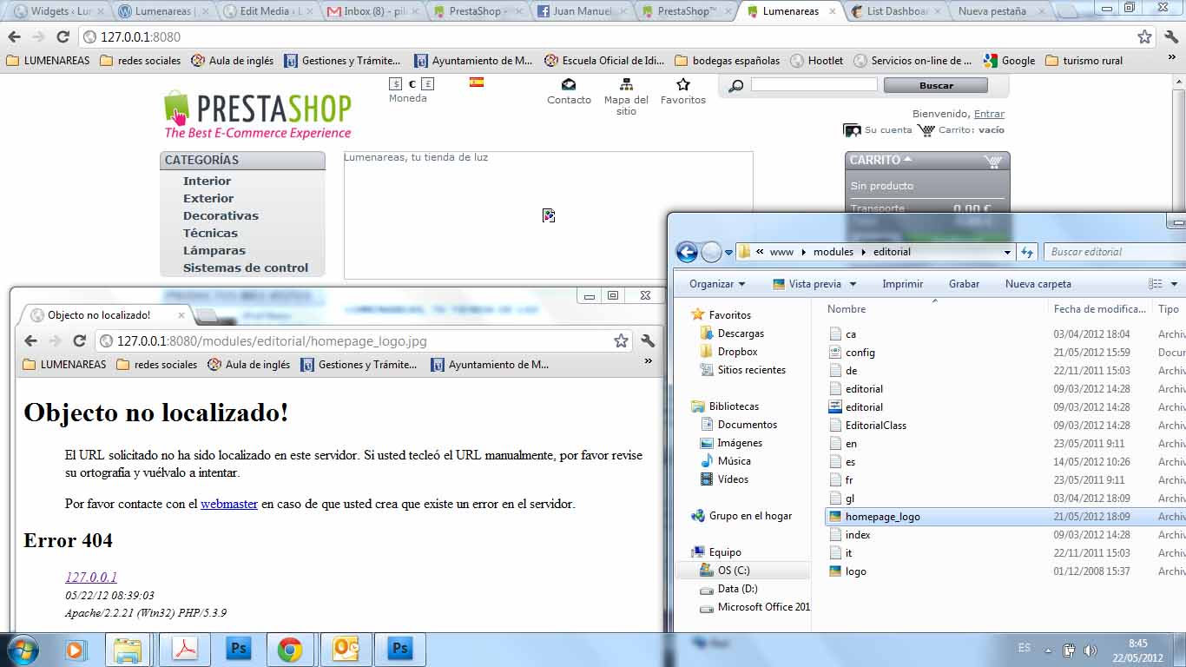Choose the Spanish flag language
This screenshot has height=667, width=1186.
coord(477,83)
